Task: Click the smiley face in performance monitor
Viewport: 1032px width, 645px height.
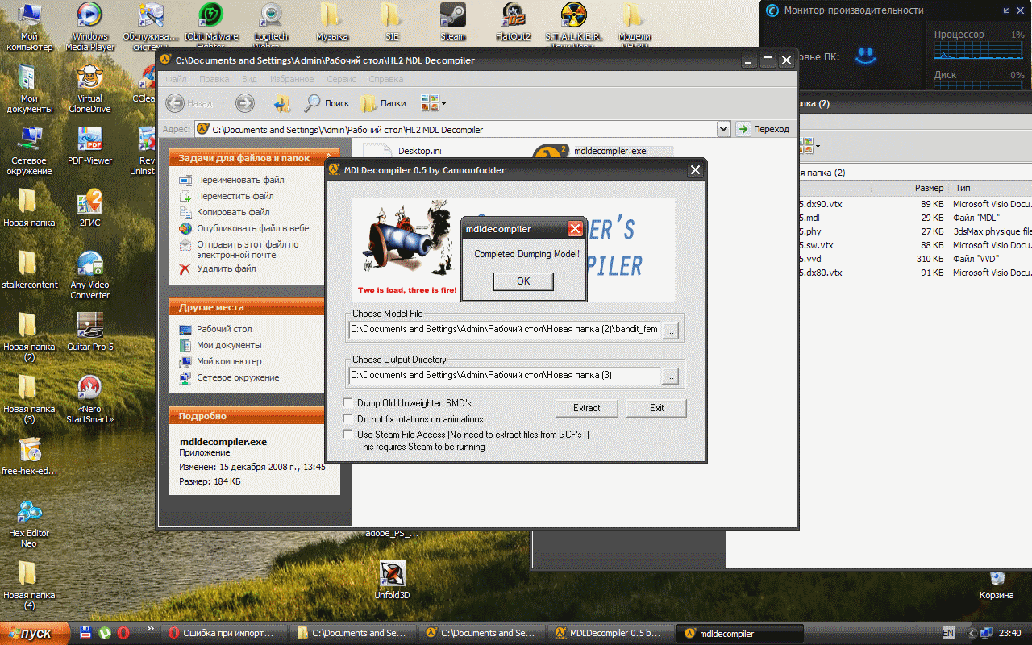Action: [865, 55]
